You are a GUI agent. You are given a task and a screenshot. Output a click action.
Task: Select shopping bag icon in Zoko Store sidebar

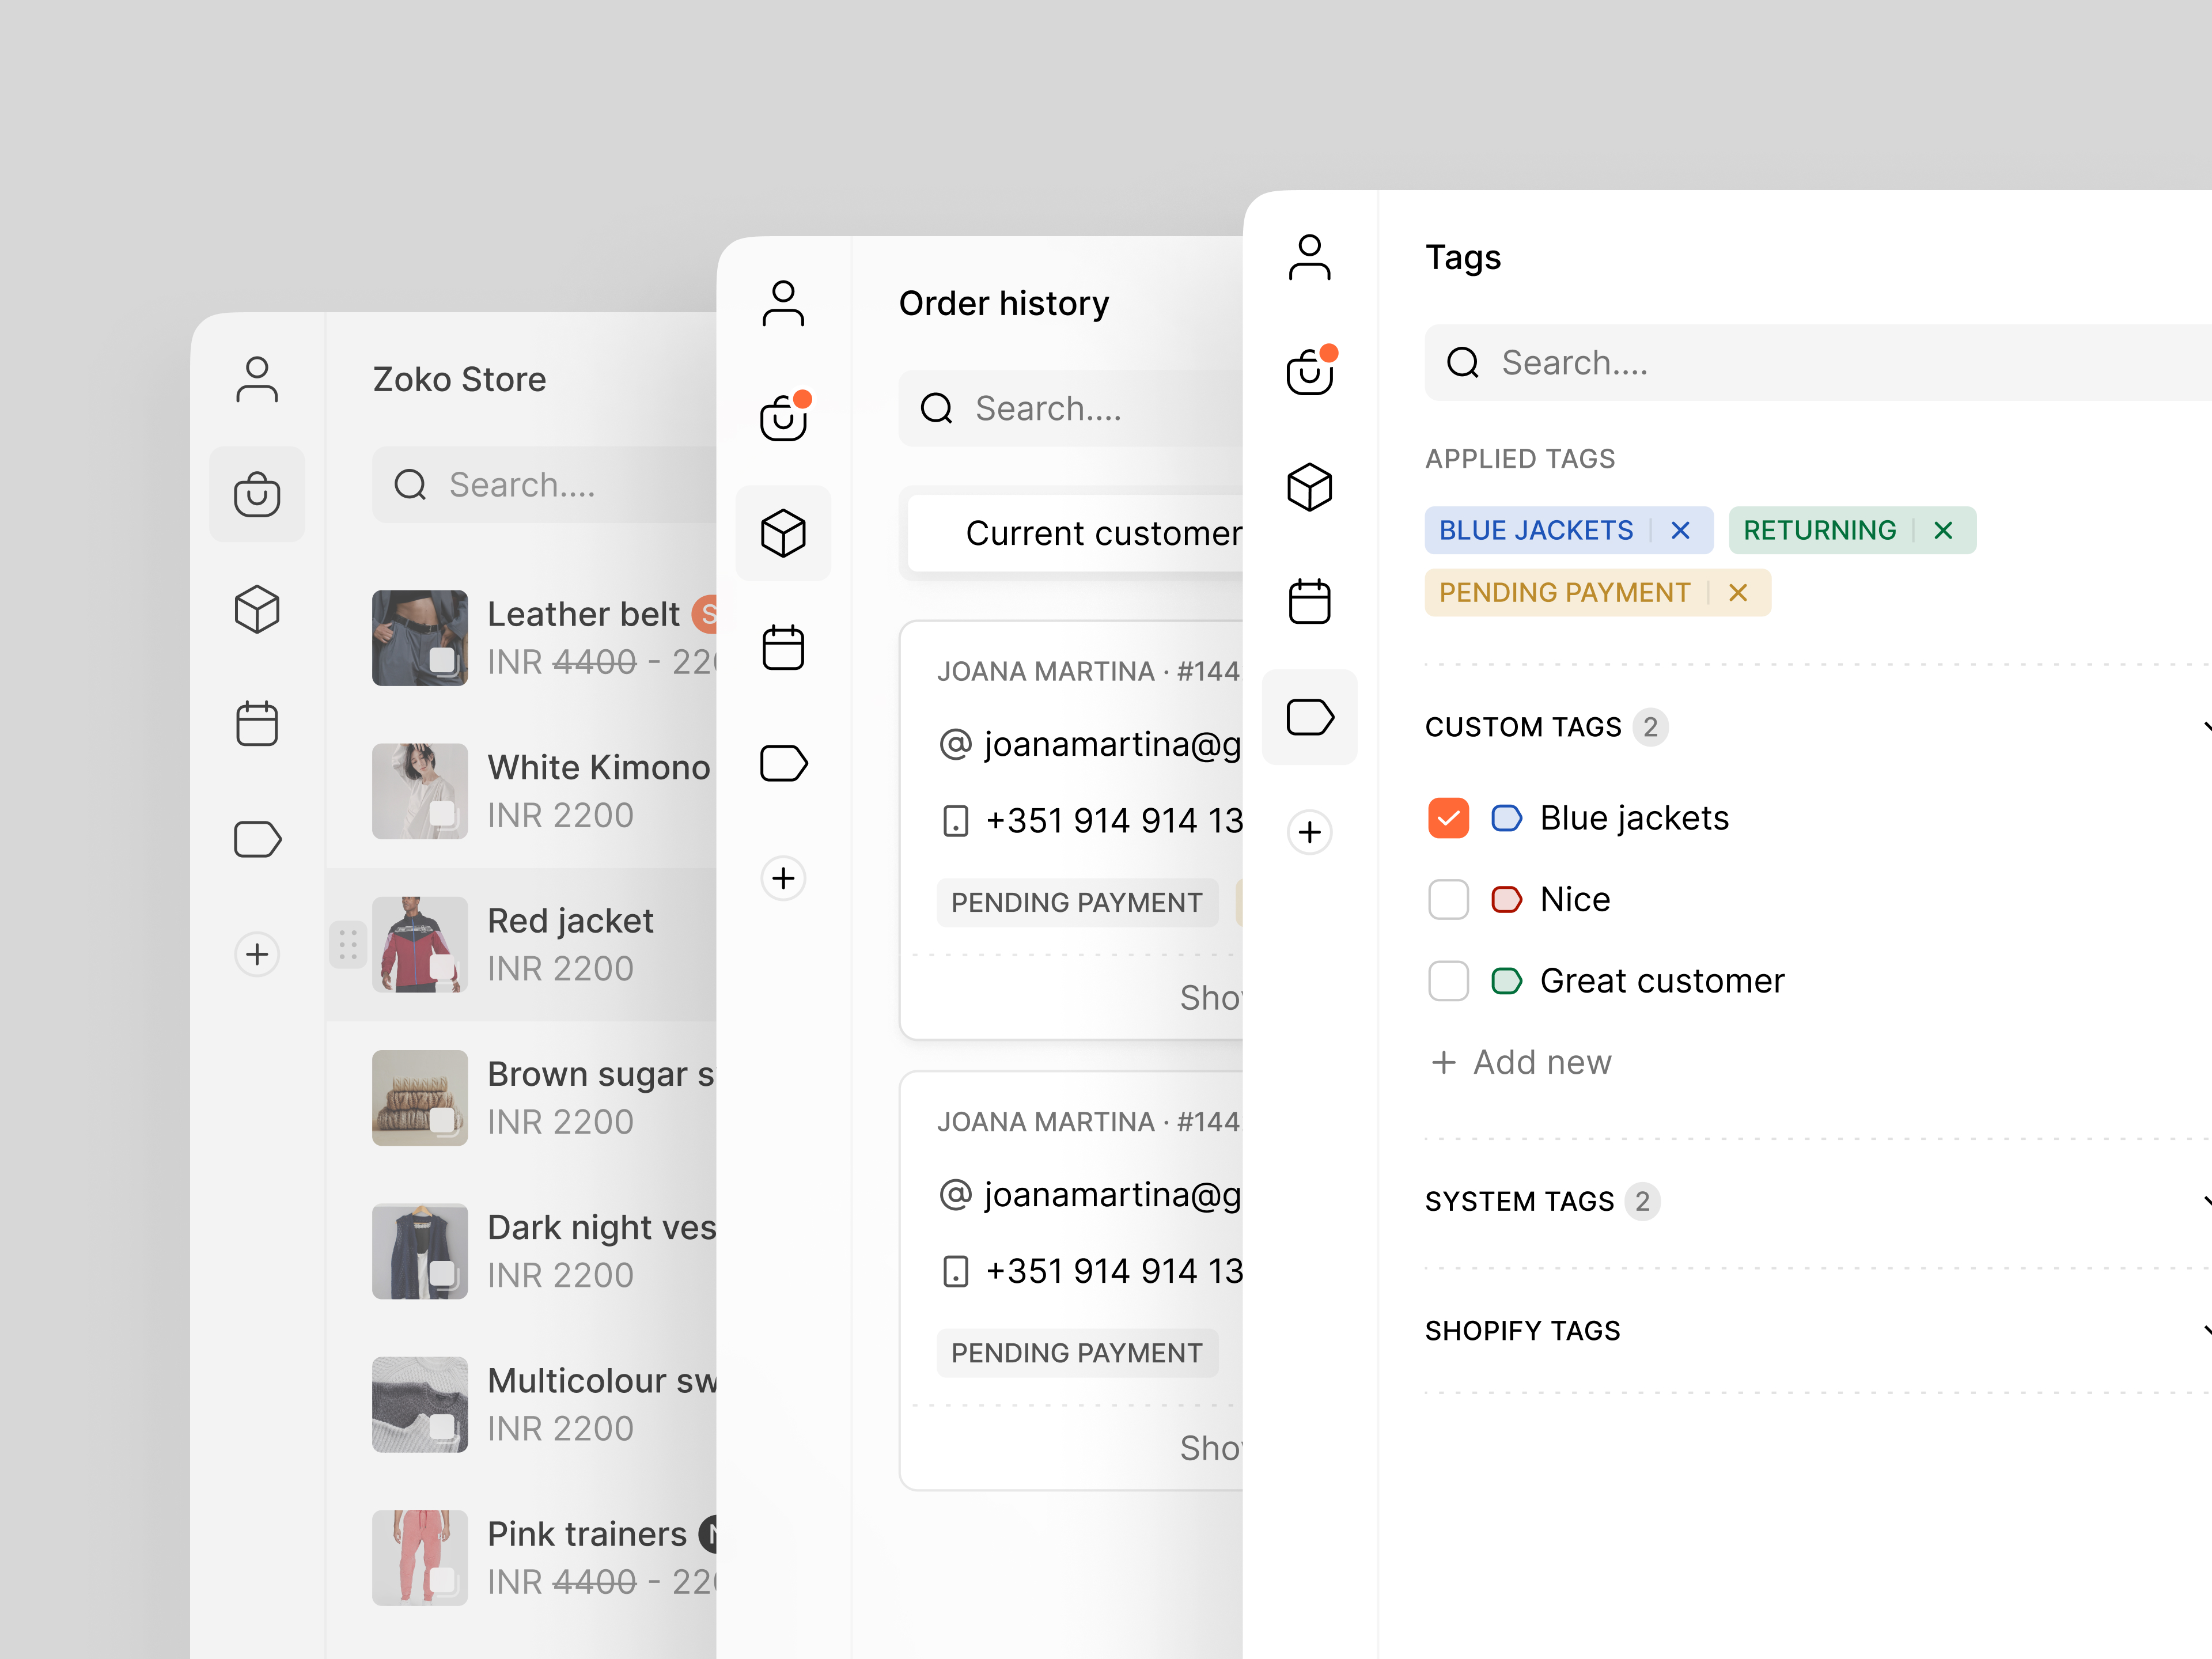point(257,494)
